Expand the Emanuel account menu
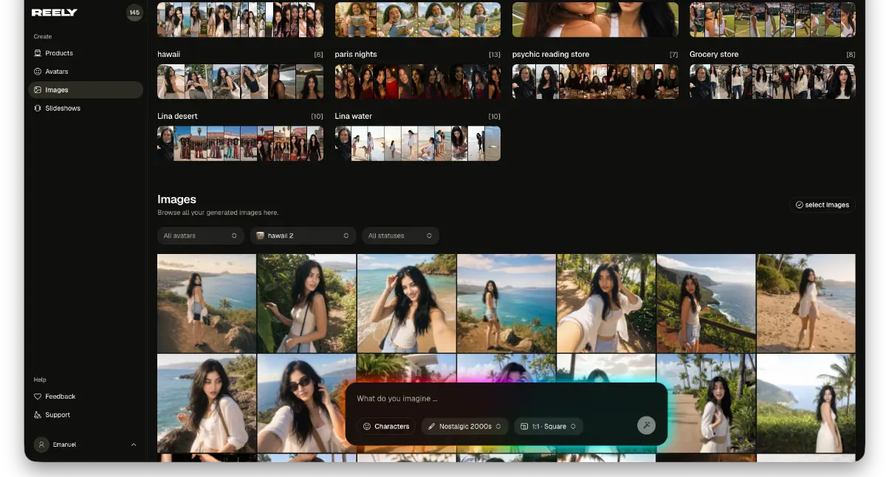Viewport: 886px width, 477px height. [x=85, y=445]
